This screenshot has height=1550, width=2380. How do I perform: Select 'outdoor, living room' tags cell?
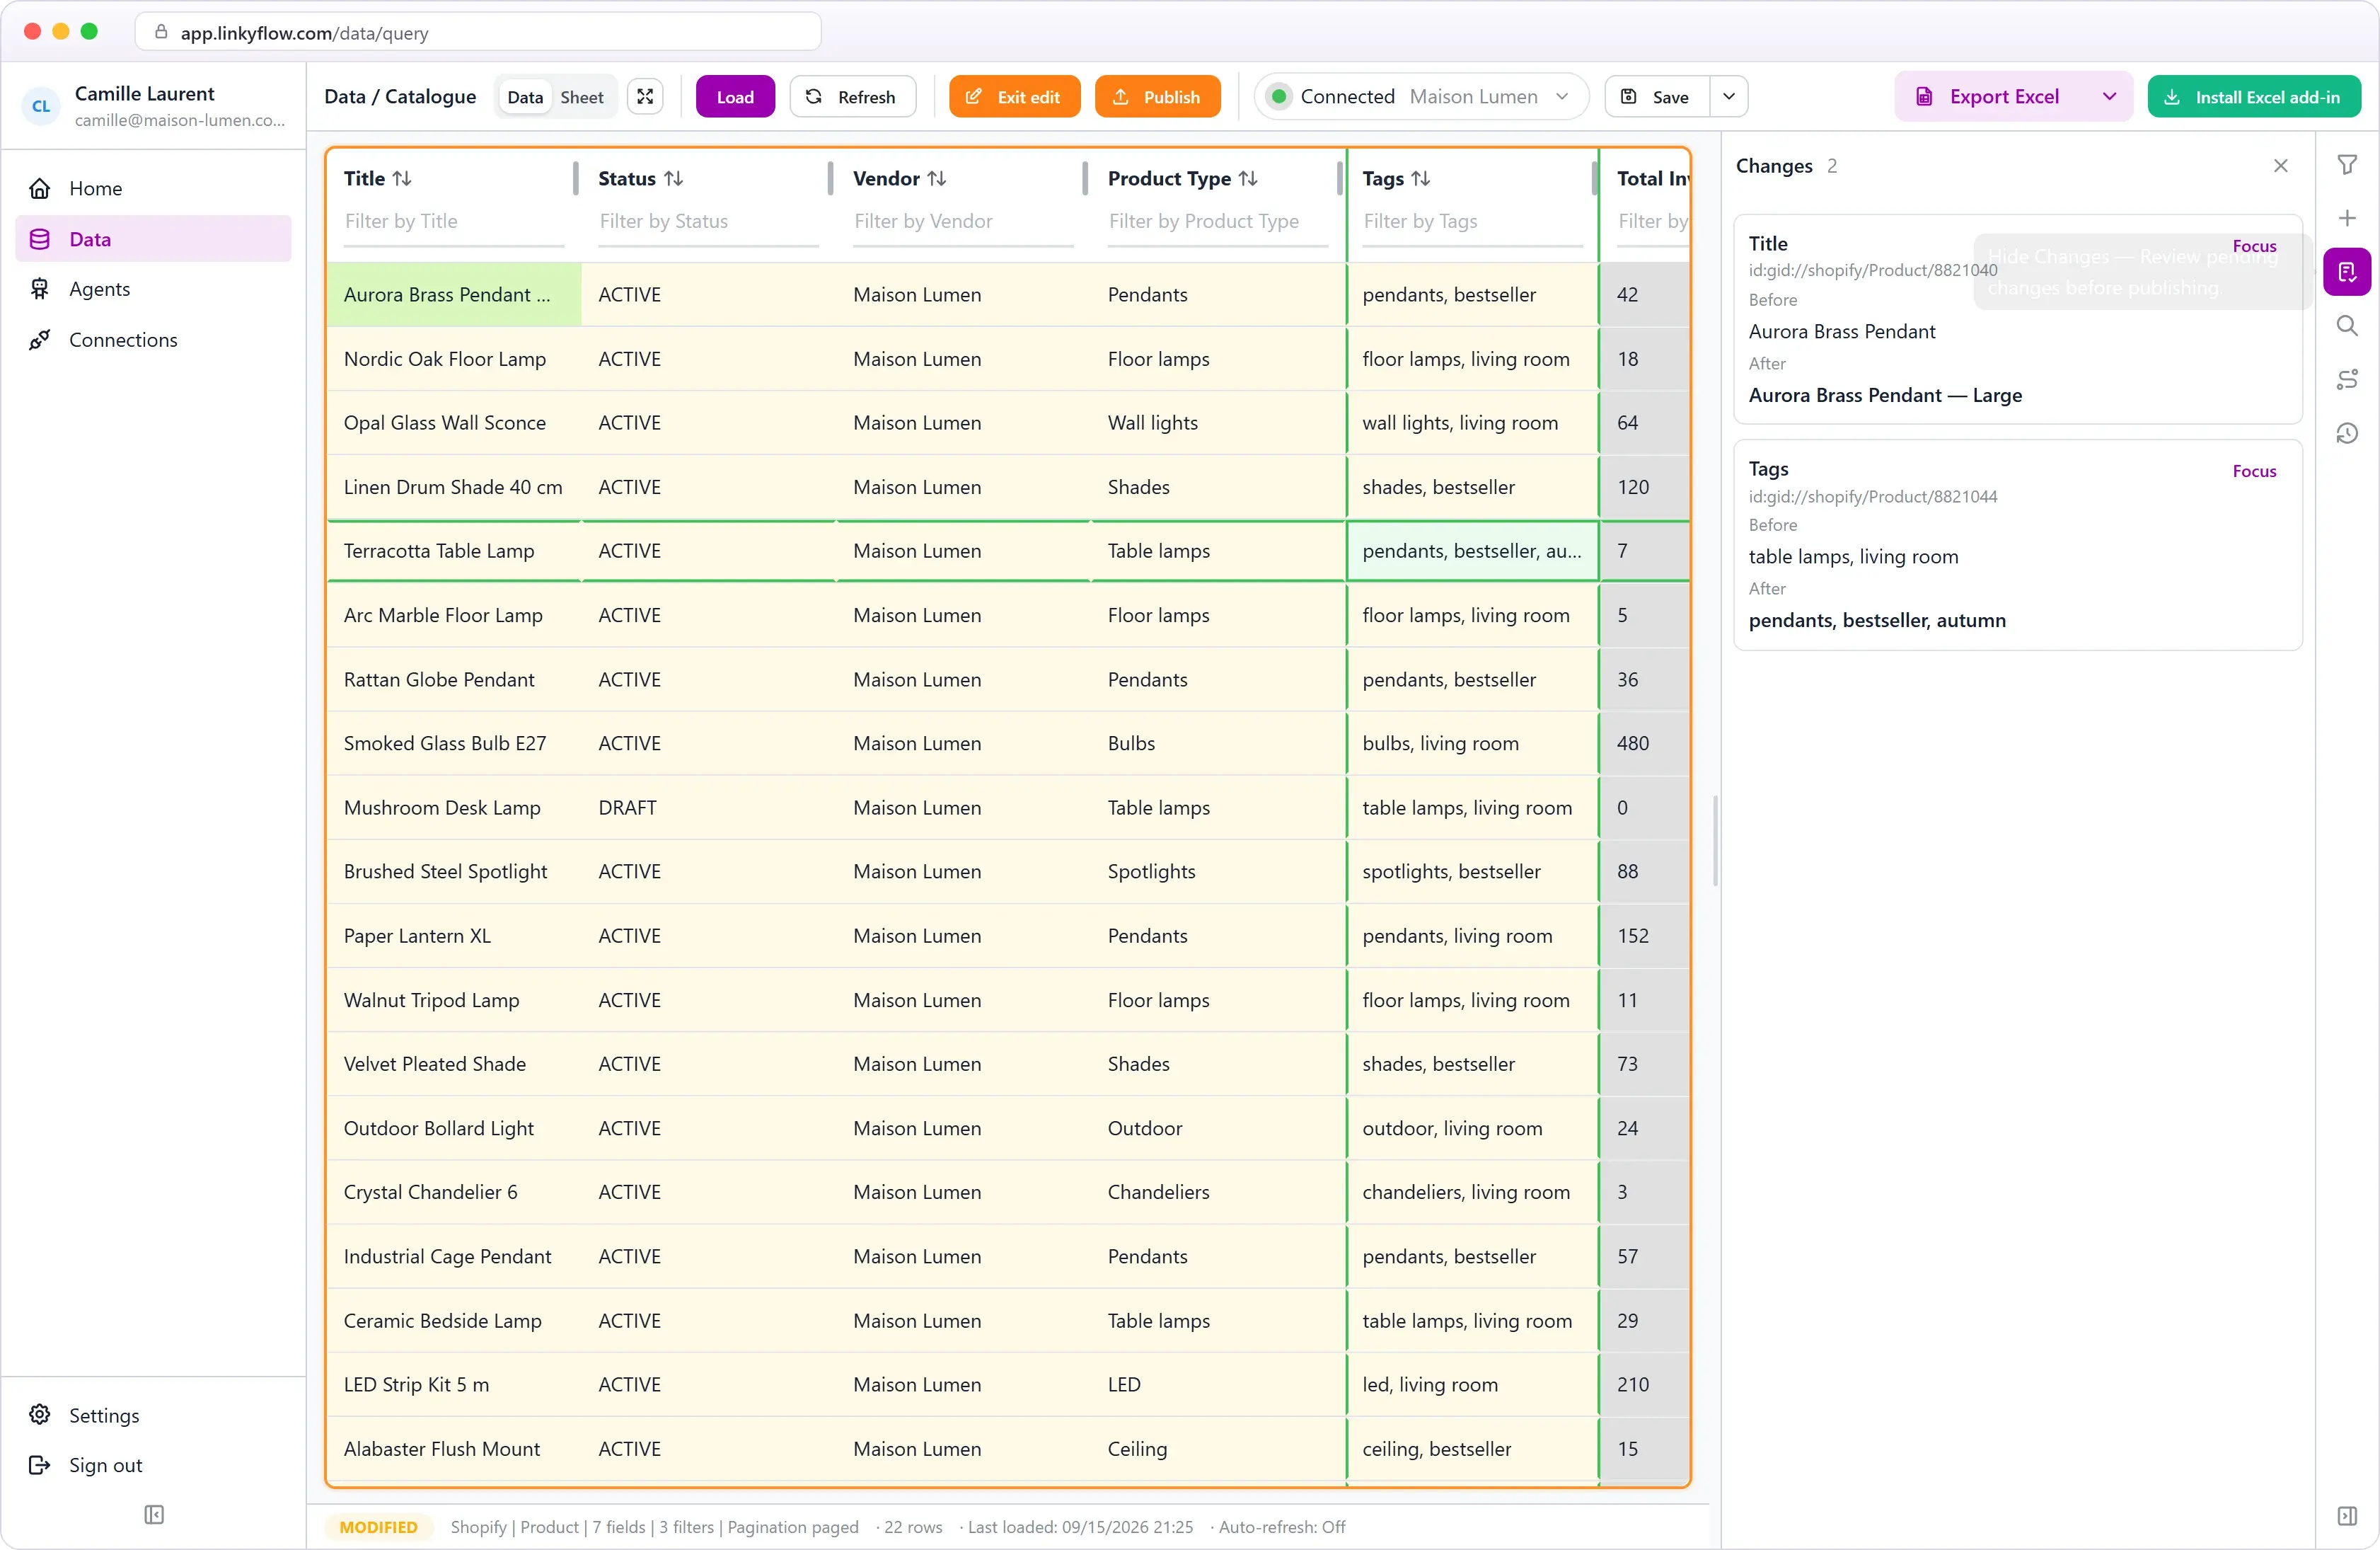pos(1472,1127)
